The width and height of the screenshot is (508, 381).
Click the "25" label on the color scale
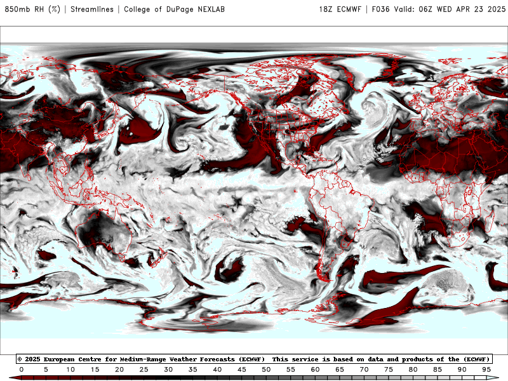coord(144,370)
